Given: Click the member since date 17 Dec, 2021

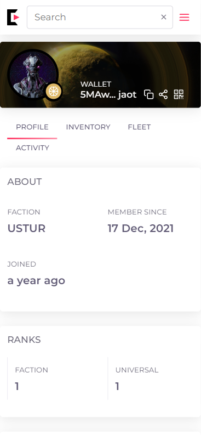Looking at the screenshot, I should [141, 228].
